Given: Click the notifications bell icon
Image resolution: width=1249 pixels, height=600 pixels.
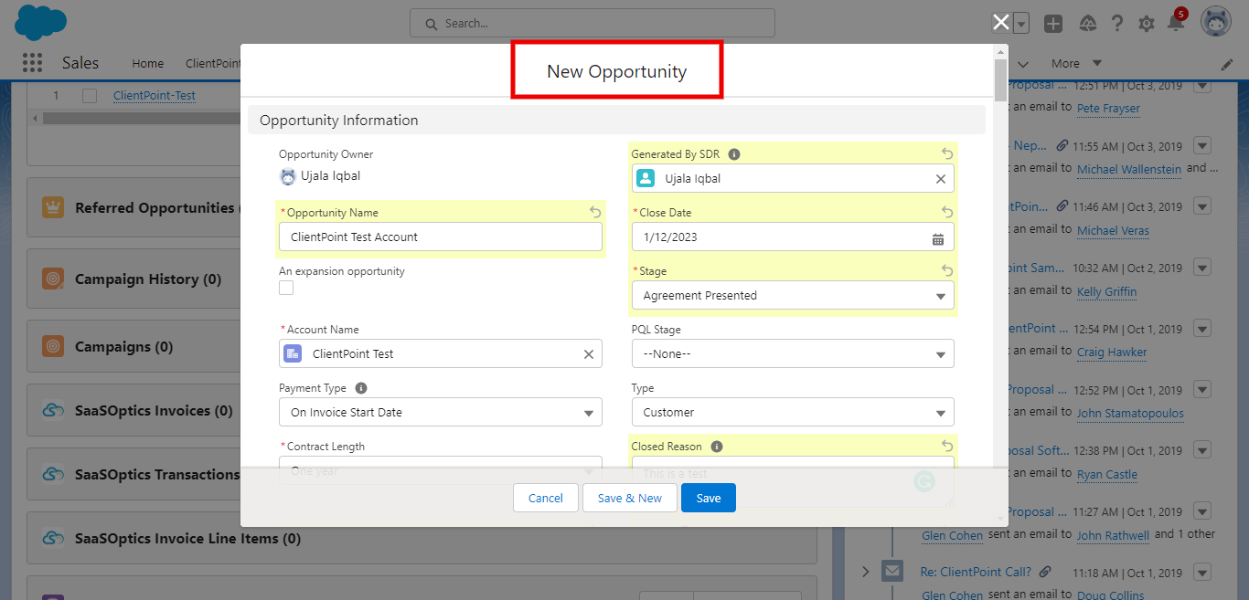Looking at the screenshot, I should (x=1176, y=23).
